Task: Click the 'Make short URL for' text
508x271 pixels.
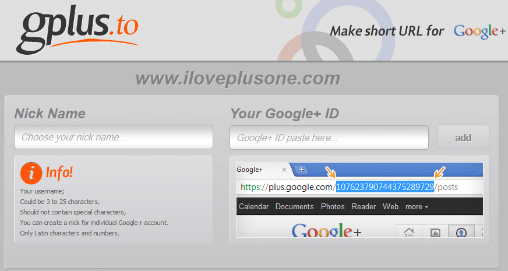Action: (387, 31)
